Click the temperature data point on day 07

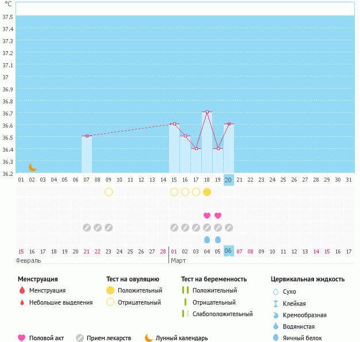pyautogui.click(x=87, y=136)
